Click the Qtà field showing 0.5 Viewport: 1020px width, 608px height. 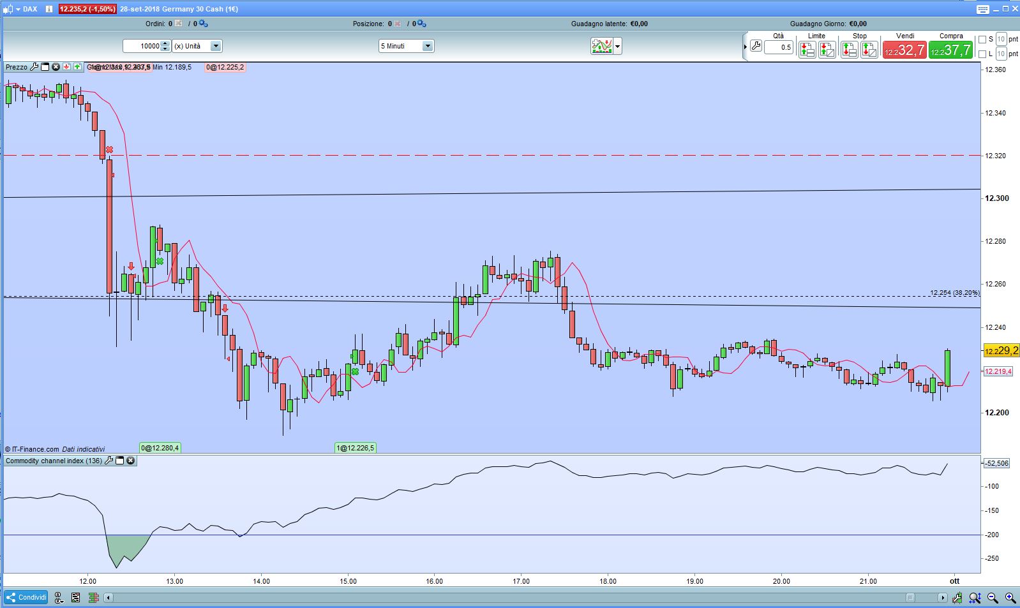(x=779, y=47)
